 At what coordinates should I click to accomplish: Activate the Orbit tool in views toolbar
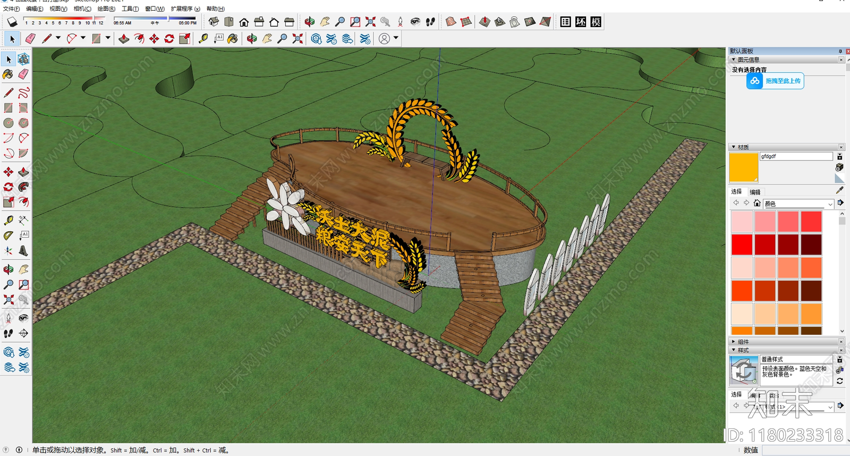click(309, 22)
